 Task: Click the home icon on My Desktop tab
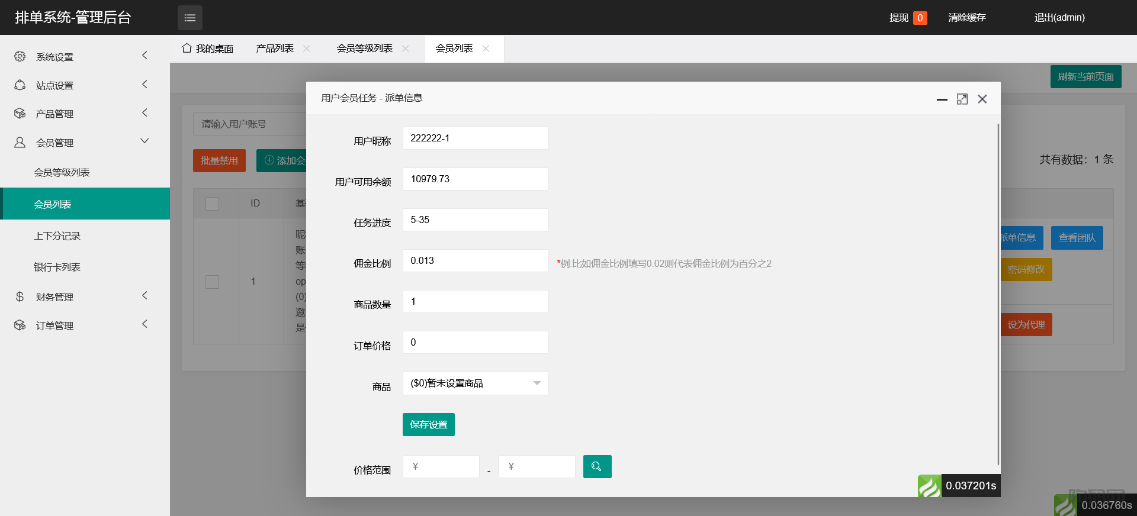coord(187,48)
